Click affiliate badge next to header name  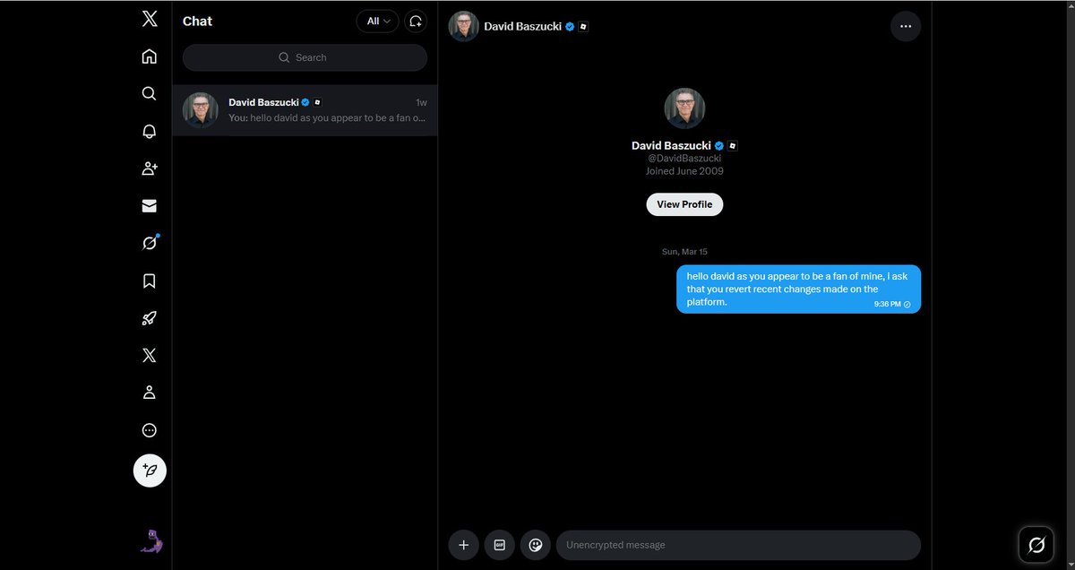pos(583,26)
